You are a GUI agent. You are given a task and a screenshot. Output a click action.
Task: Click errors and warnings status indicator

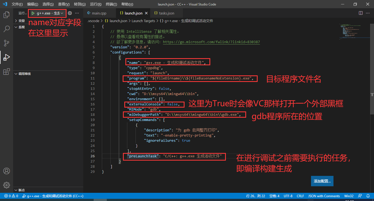pos(11,196)
